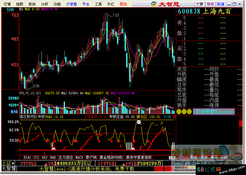
Task: Click the VOL(5,10,20) indicator label
Action: 30,93
